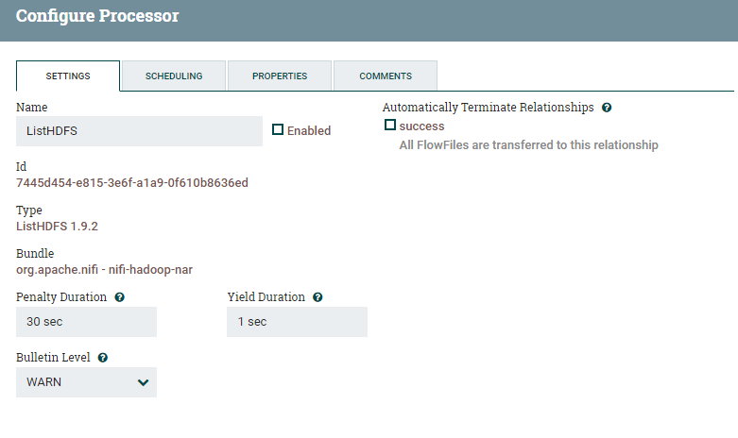Click the Type value ListHDFS 1.9.2
738x438 pixels.
pyautogui.click(x=58, y=226)
